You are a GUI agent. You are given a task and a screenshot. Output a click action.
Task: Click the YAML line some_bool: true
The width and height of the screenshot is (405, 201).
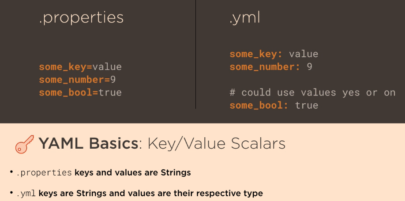point(274,105)
